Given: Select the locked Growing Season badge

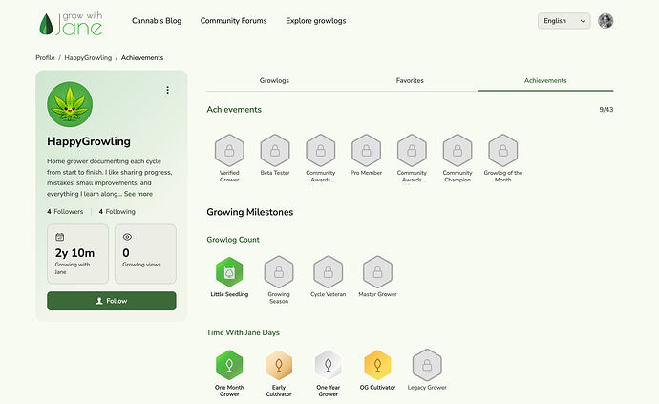Looking at the screenshot, I should (279, 272).
